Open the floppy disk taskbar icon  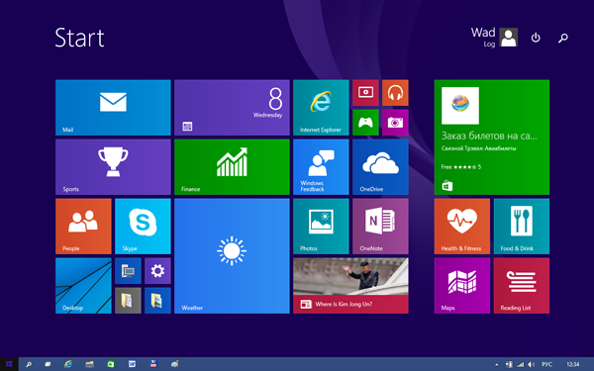click(153, 364)
